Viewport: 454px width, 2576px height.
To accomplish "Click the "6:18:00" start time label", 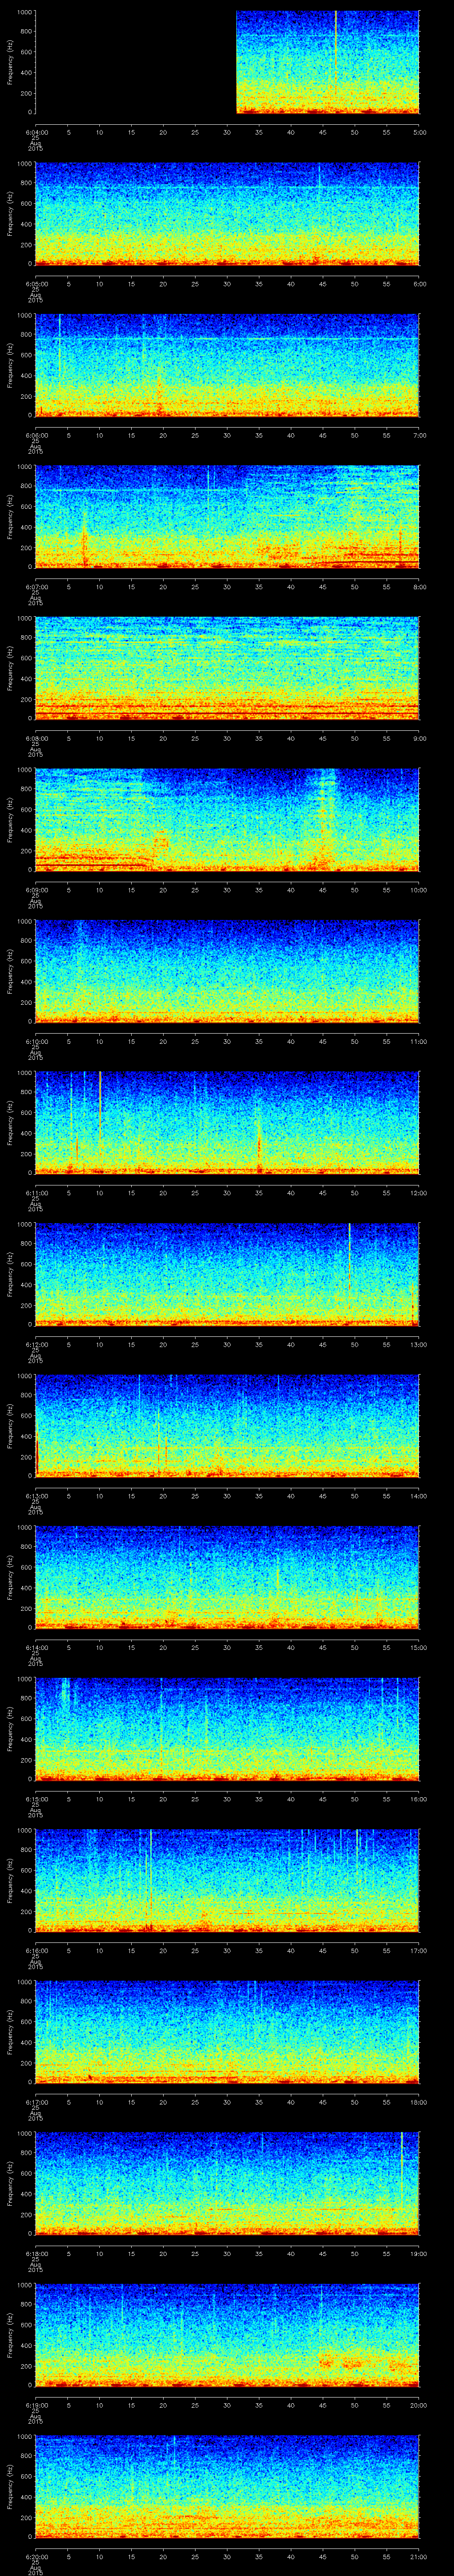I will [x=36, y=2253].
